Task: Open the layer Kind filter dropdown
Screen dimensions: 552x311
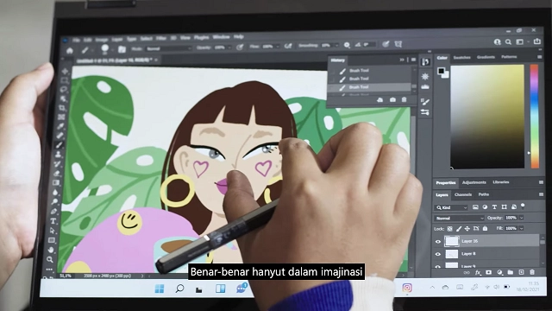Action: pyautogui.click(x=452, y=207)
